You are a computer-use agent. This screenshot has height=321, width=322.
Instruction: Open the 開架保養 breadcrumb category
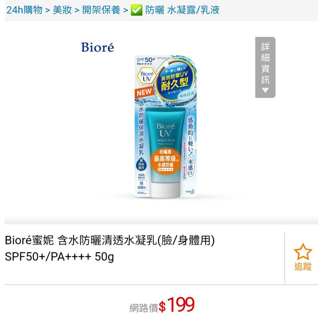101,10
